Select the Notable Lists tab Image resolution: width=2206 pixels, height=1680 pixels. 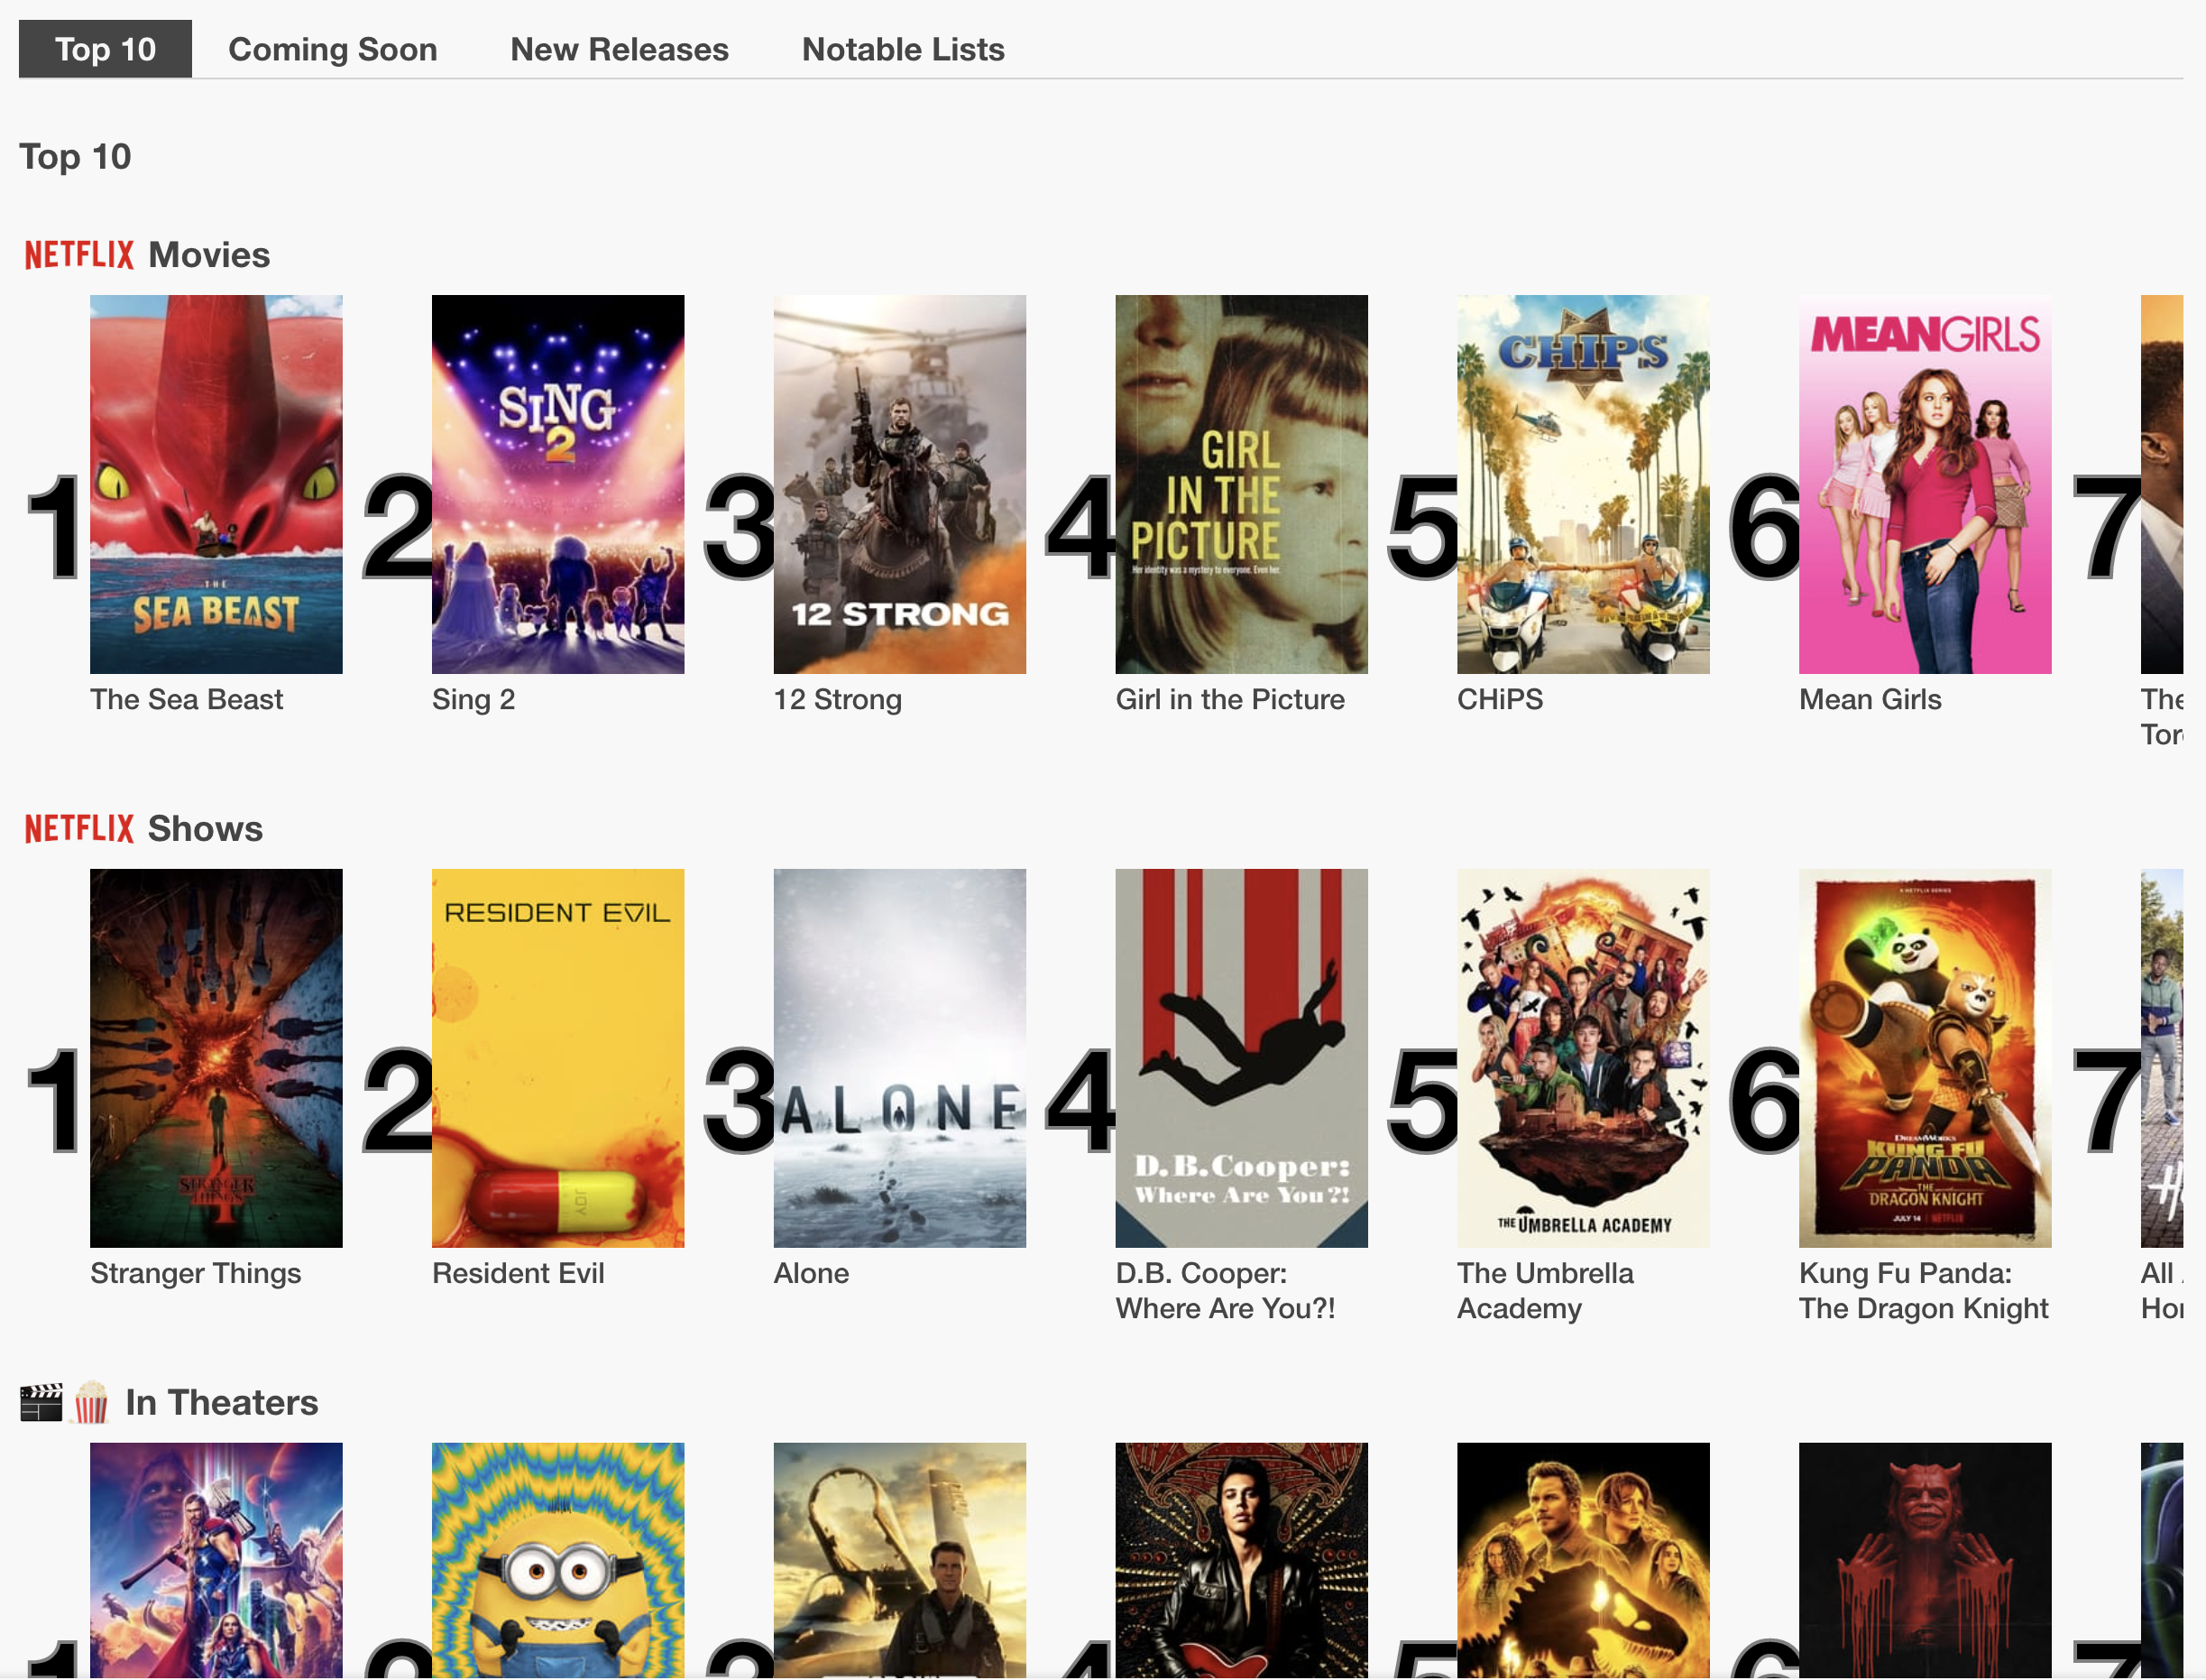click(x=902, y=49)
